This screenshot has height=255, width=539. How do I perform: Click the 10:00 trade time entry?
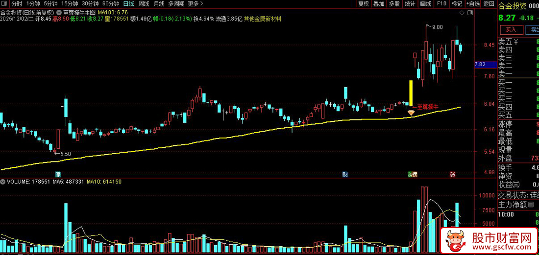pyautogui.click(x=506, y=215)
